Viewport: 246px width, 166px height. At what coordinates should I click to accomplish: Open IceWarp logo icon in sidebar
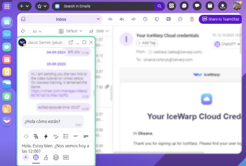(7, 121)
